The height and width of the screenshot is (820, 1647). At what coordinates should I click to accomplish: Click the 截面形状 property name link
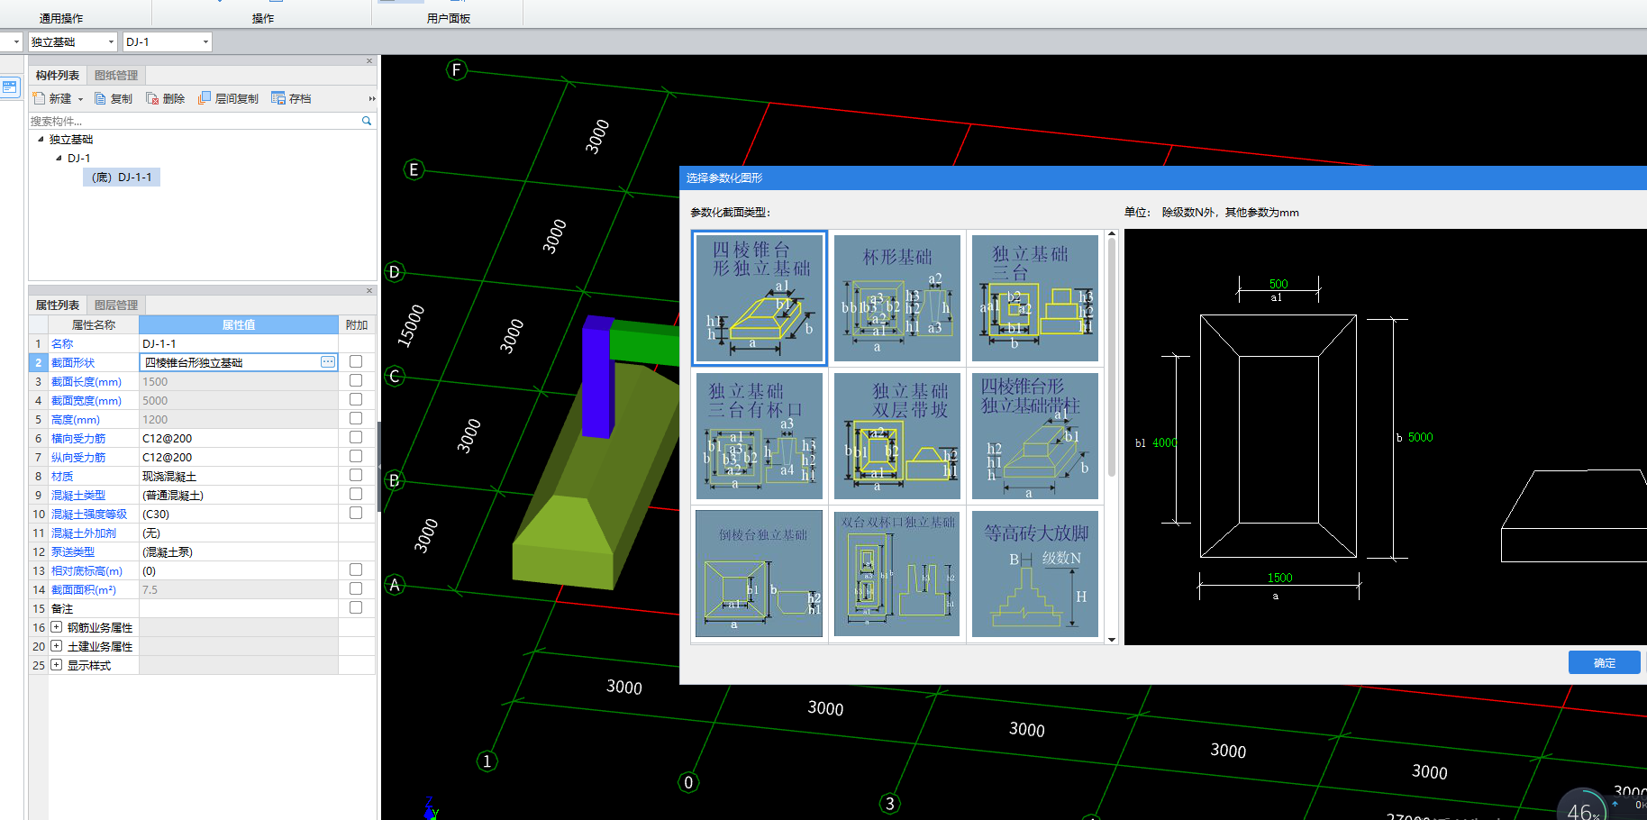73,363
